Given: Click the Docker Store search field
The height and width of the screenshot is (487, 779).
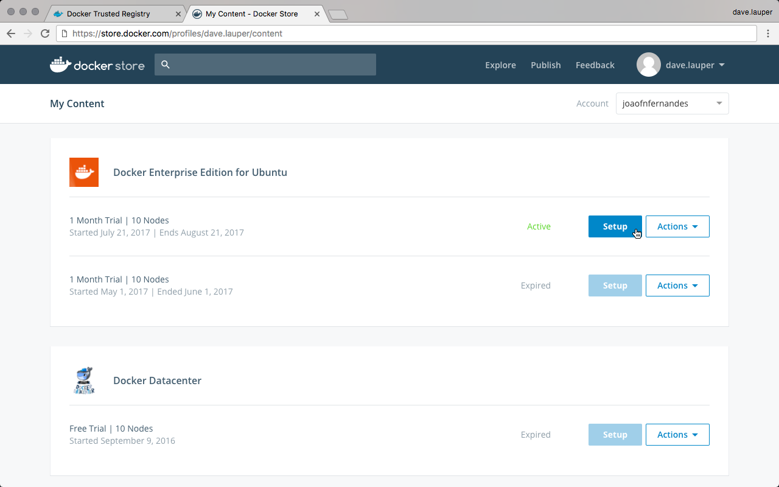Looking at the screenshot, I should pos(273,65).
